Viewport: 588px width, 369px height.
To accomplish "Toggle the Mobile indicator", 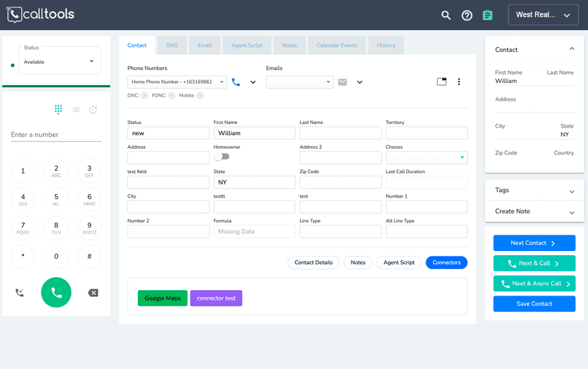I will click(x=200, y=96).
